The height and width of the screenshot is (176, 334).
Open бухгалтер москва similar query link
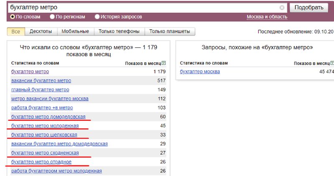point(200,72)
